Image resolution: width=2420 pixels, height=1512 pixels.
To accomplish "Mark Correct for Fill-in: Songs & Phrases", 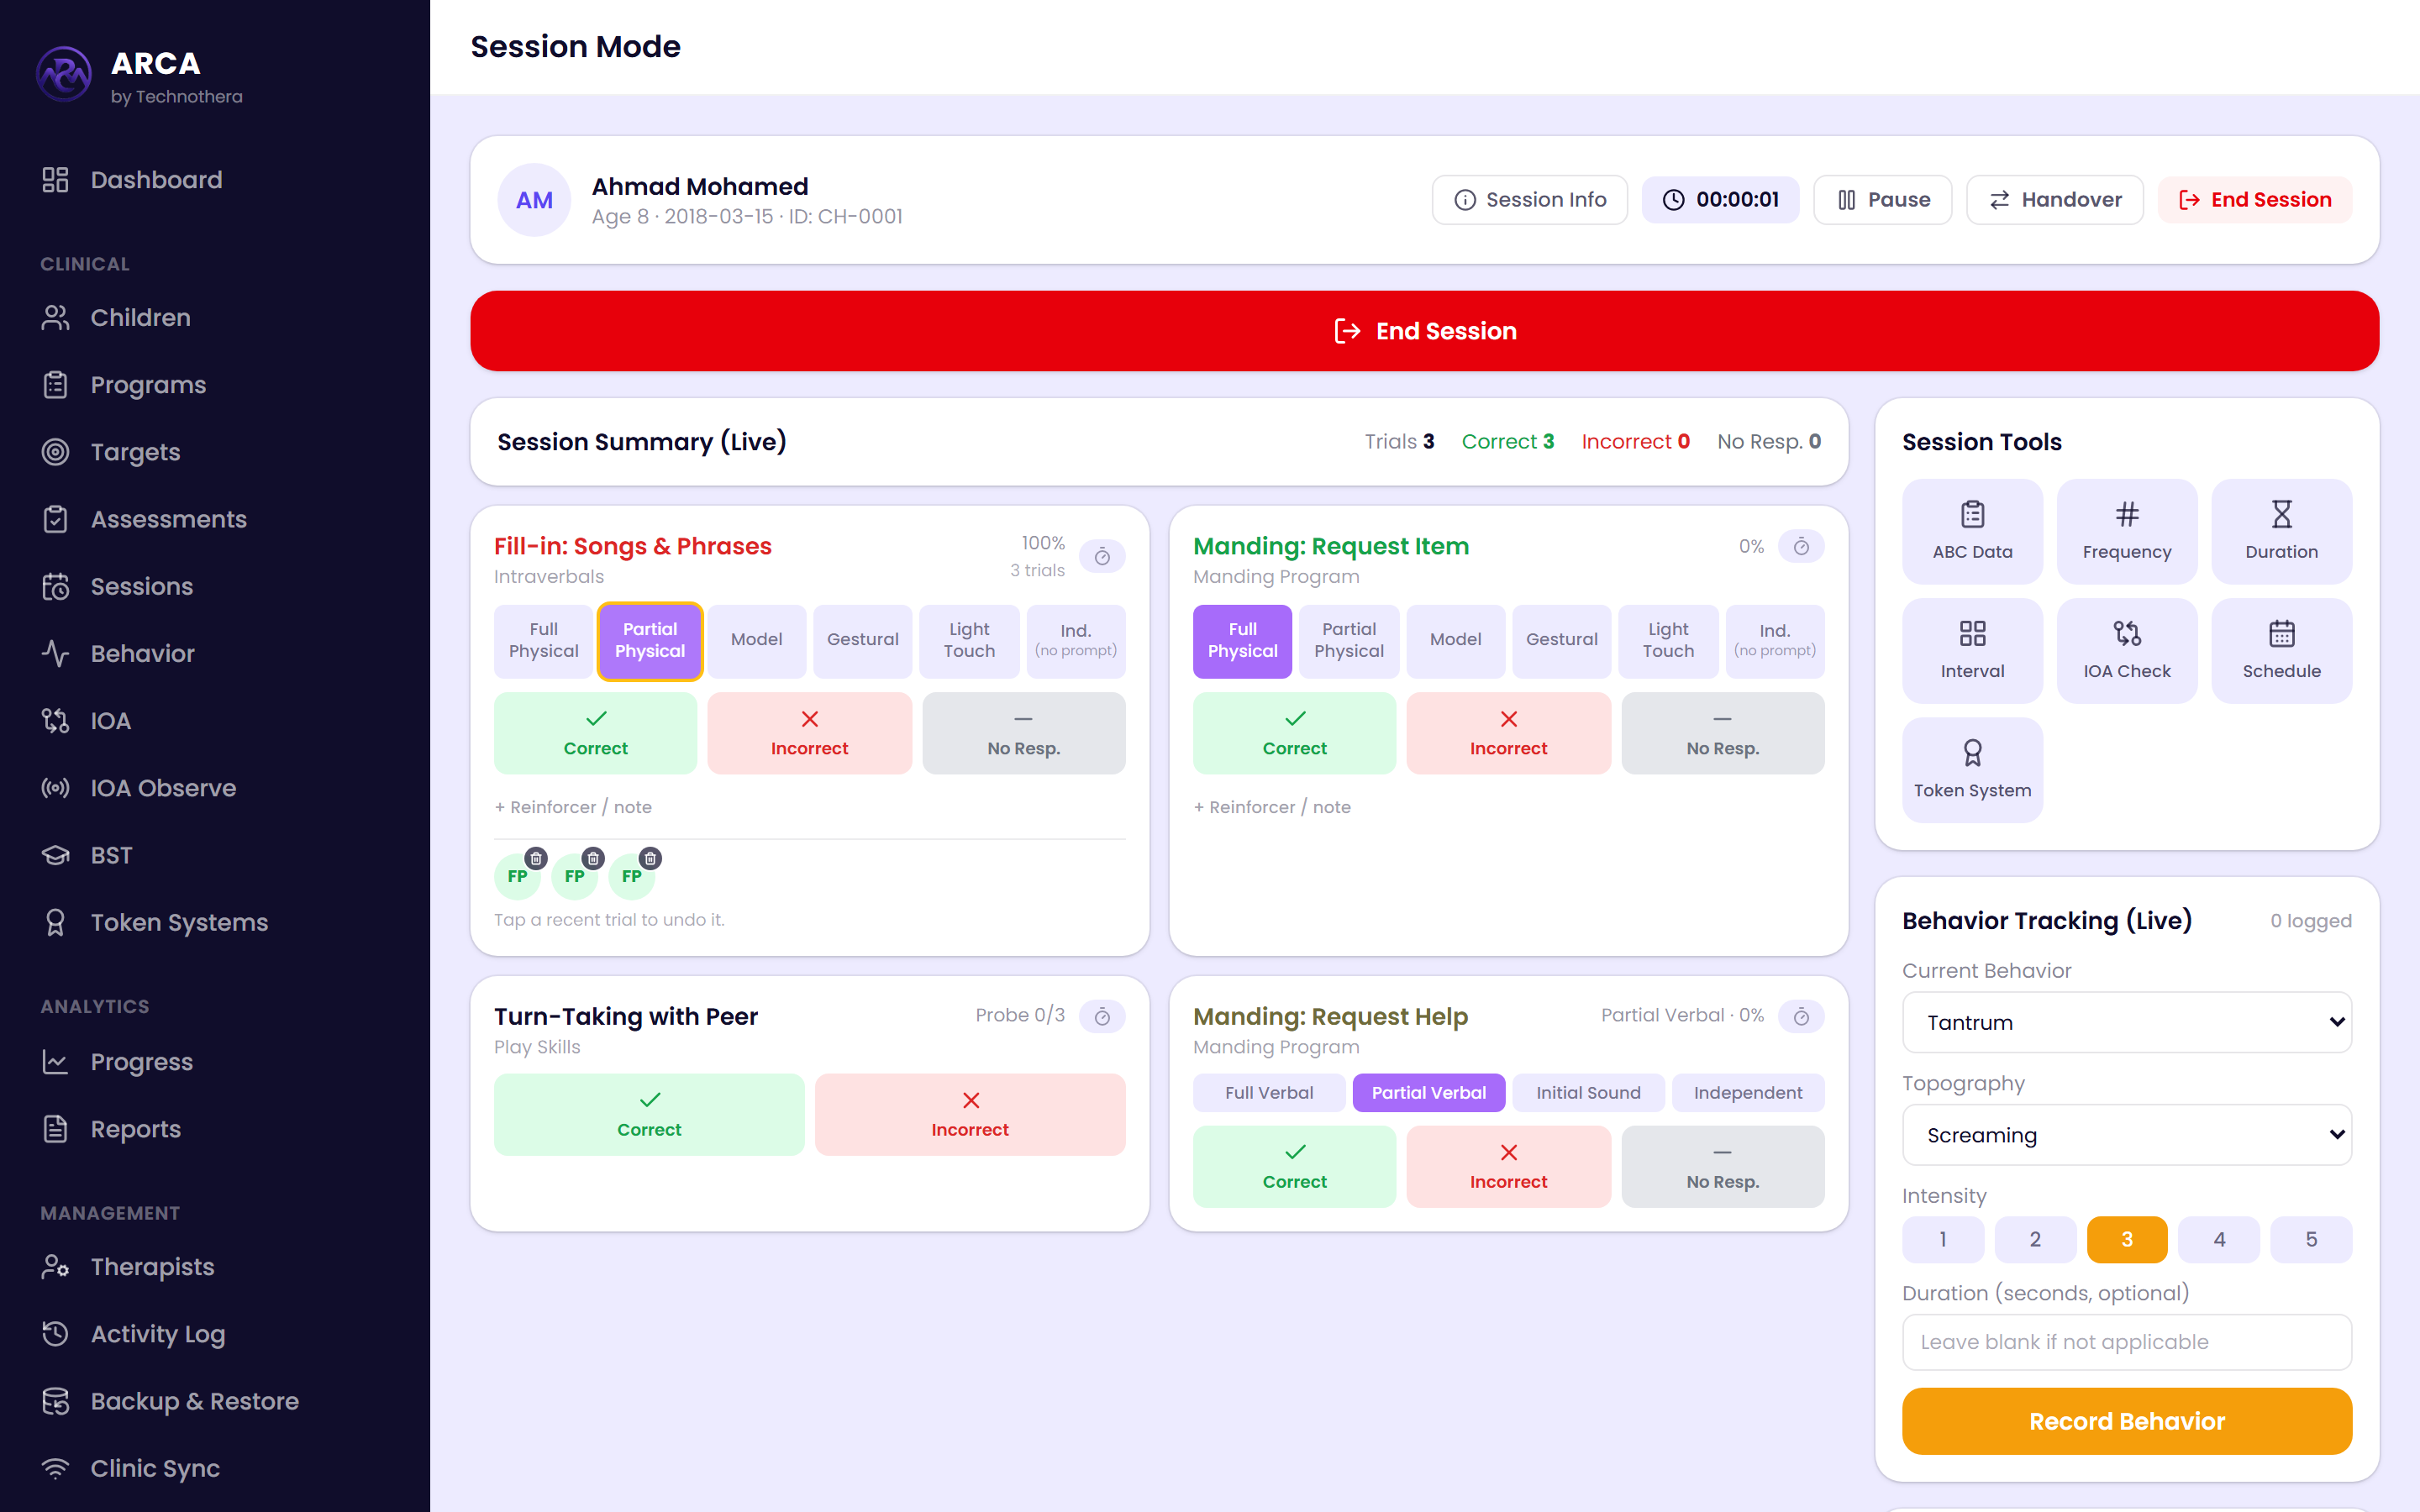I will tap(595, 733).
